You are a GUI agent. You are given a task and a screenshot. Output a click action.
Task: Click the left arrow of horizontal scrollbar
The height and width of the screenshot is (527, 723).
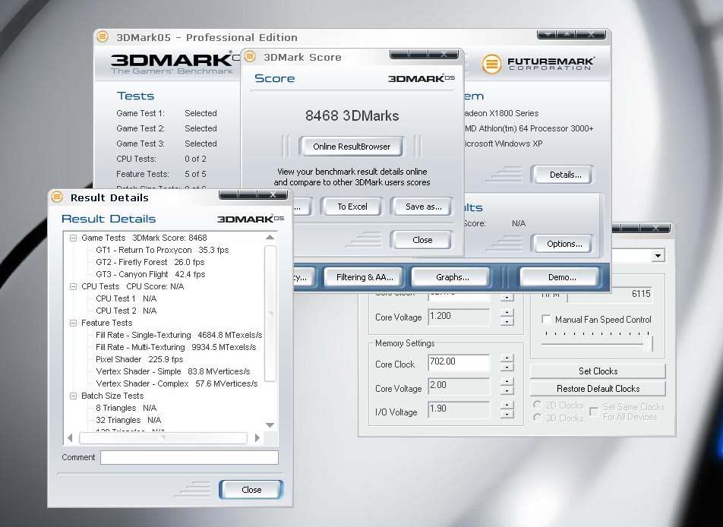(x=70, y=437)
